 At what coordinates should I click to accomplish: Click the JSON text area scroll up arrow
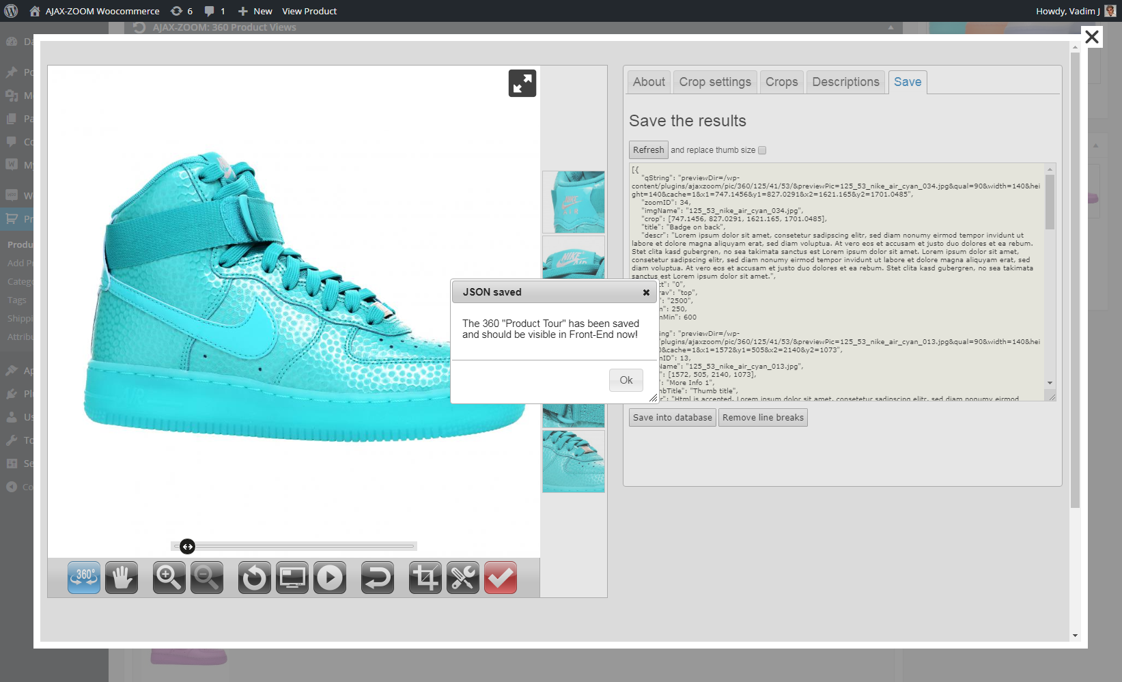(x=1050, y=169)
